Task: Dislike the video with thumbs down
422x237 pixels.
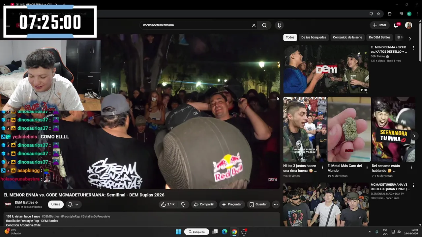Action: click(183, 204)
